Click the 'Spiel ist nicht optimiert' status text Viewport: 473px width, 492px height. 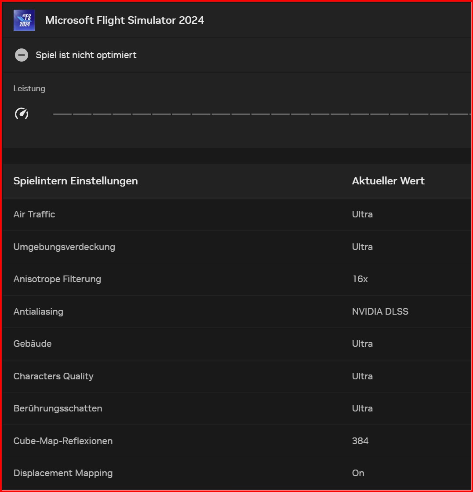coord(86,55)
